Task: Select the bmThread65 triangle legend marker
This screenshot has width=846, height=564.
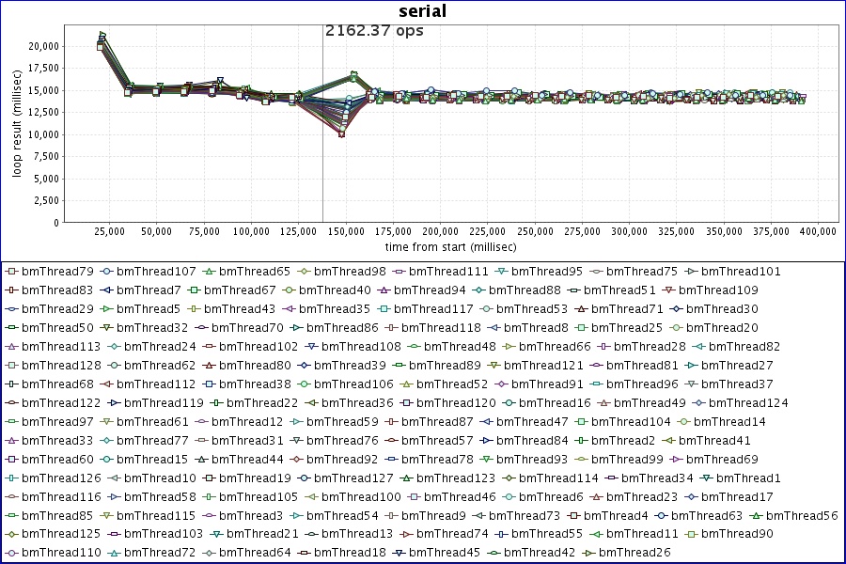Action: click(209, 272)
